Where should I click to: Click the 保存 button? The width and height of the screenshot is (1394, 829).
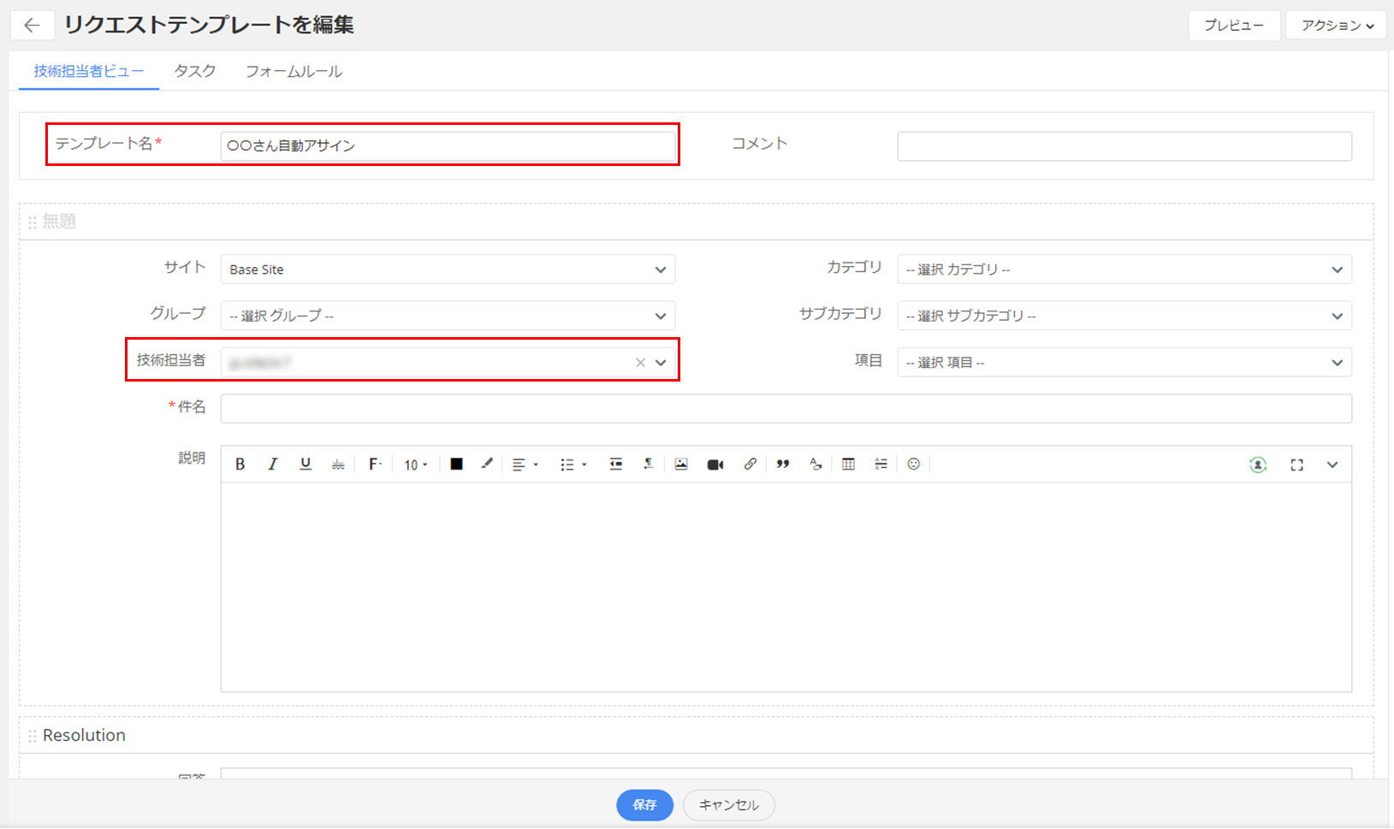pos(644,805)
